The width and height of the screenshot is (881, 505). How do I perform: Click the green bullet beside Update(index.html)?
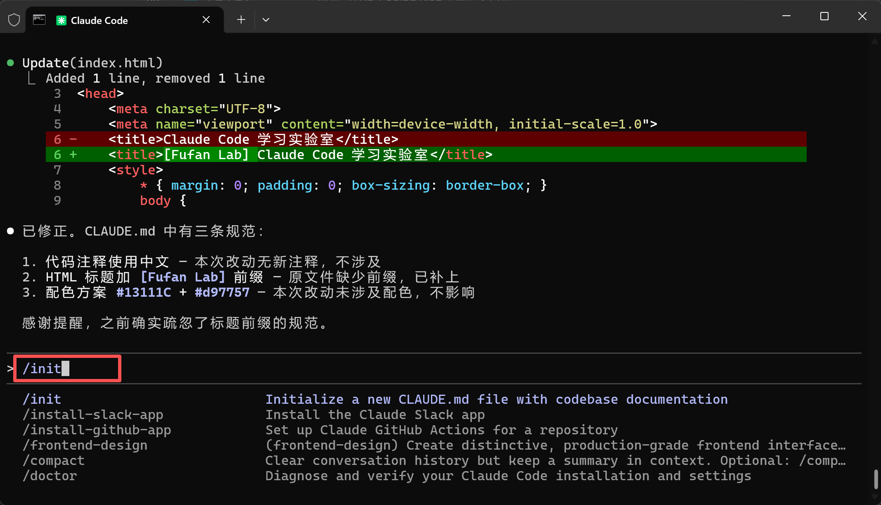(x=11, y=63)
